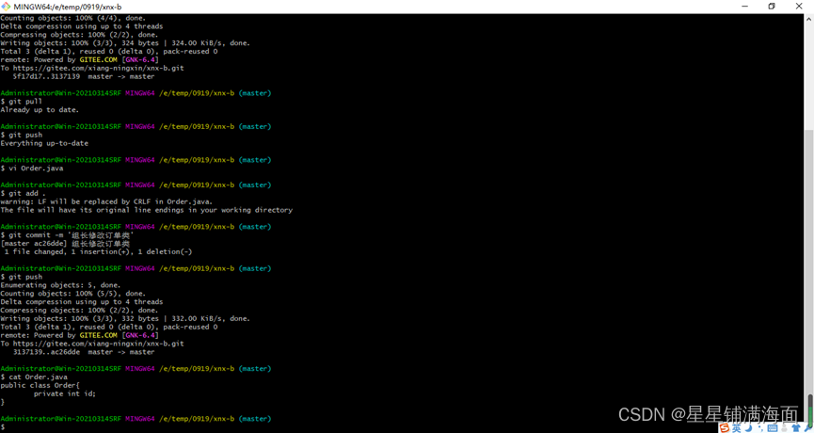The image size is (814, 433).
Task: Click the 'Everything up-to-date' output line
Action: coord(44,143)
